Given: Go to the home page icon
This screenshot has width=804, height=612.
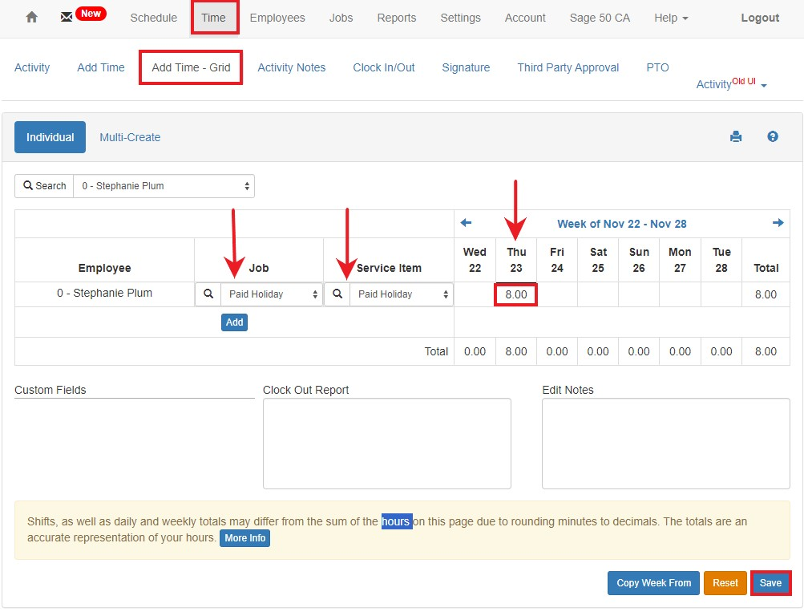Looking at the screenshot, I should [32, 18].
